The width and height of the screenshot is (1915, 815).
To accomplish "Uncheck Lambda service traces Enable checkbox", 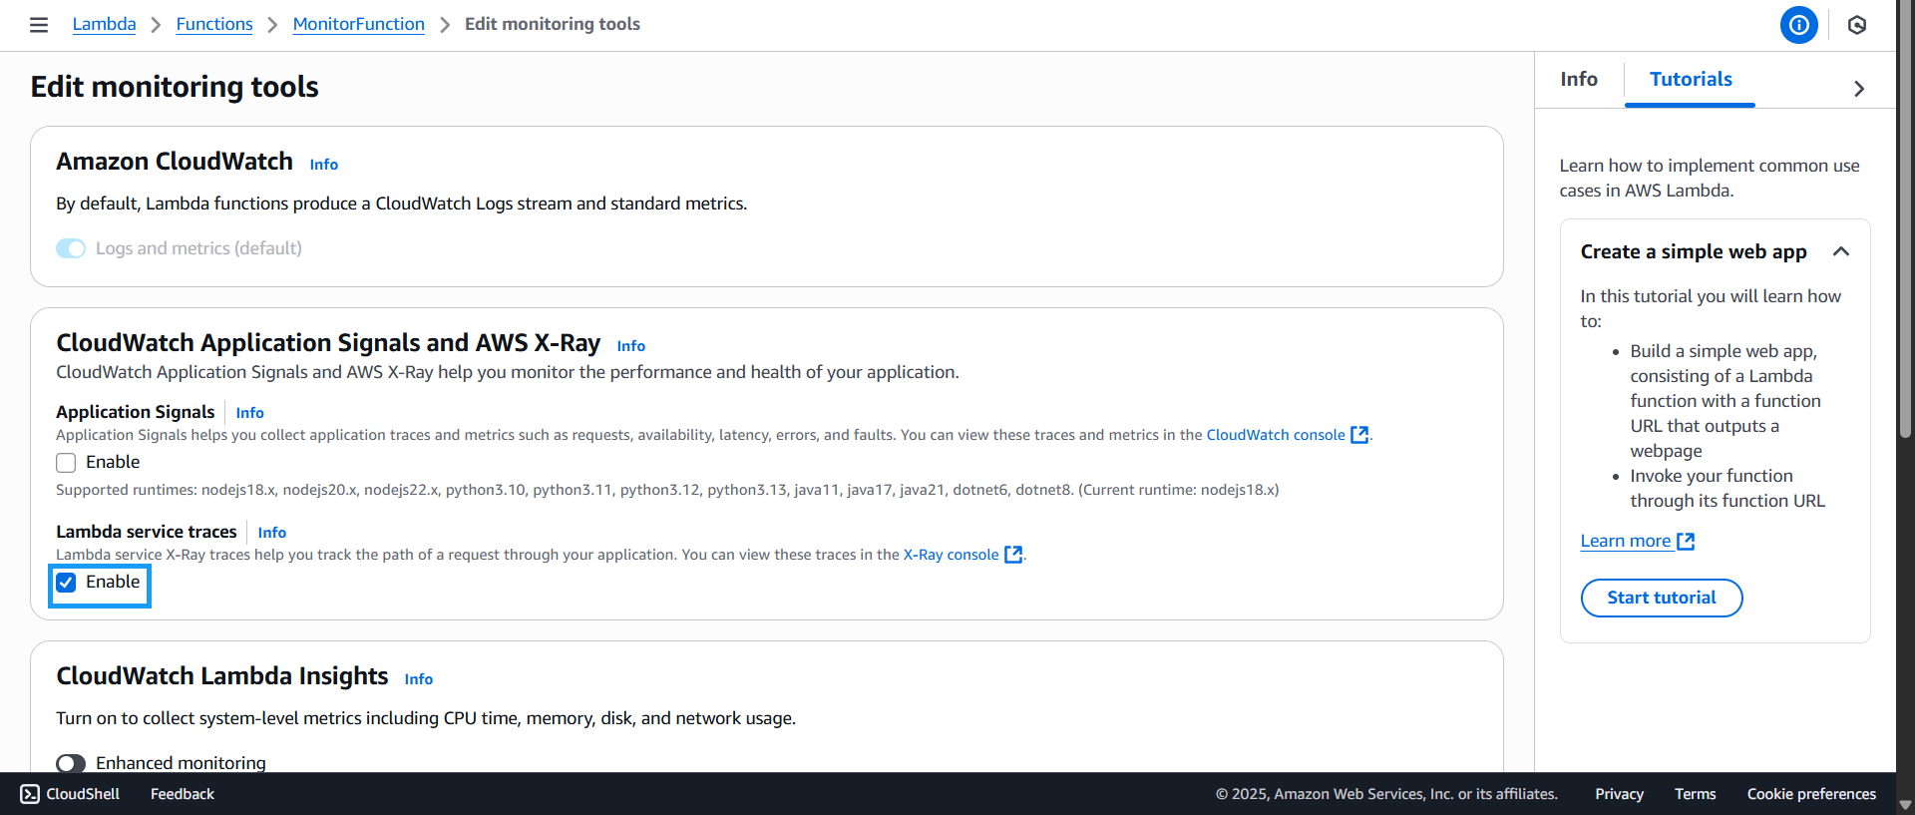I will (x=66, y=583).
